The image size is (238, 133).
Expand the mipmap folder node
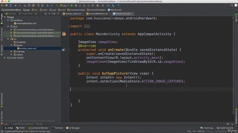[11, 52]
